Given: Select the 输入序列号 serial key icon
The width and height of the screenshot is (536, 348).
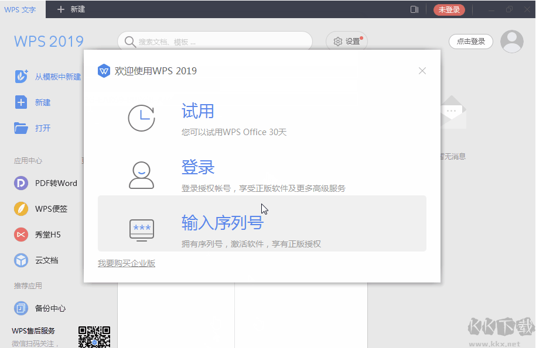Looking at the screenshot, I should coord(141,229).
